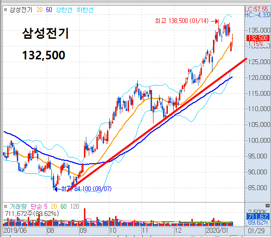Screen dimensions: 271x237
Task: Click the 120,000 price axis label
Action: (x=259, y=78)
